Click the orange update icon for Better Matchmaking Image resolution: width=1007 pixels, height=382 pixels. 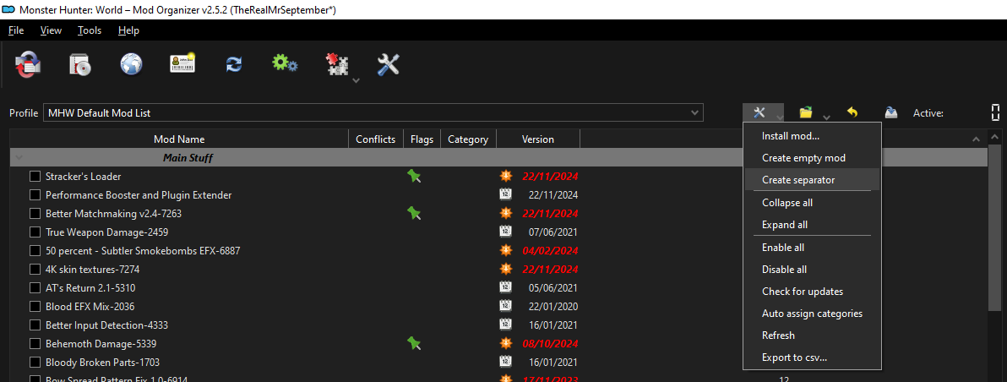[506, 213]
